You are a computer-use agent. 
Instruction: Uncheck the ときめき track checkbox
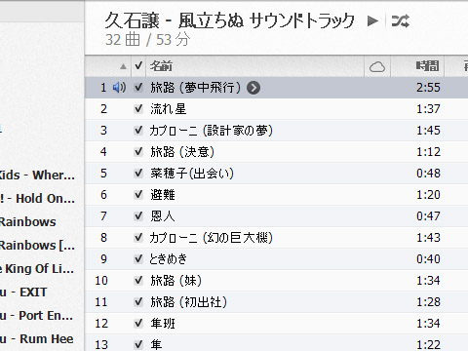[138, 259]
